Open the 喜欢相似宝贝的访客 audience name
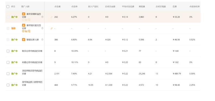 point(31,27)
